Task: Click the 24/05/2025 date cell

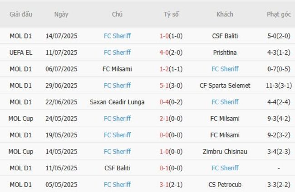Action: point(61,118)
